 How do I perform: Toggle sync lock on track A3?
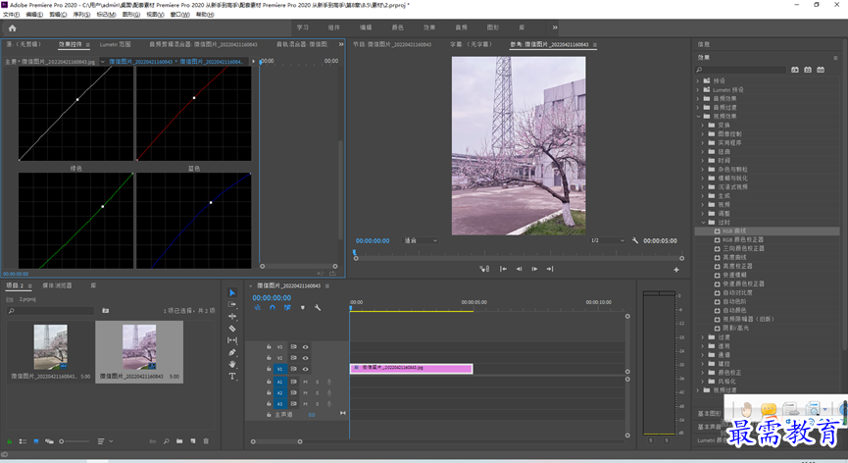coord(293,404)
